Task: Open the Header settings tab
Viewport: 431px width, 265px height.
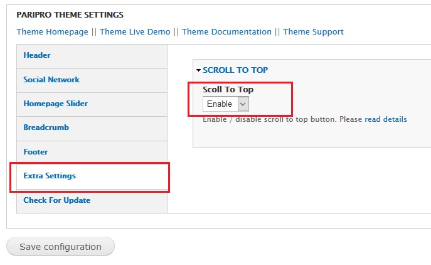Action: [37, 55]
